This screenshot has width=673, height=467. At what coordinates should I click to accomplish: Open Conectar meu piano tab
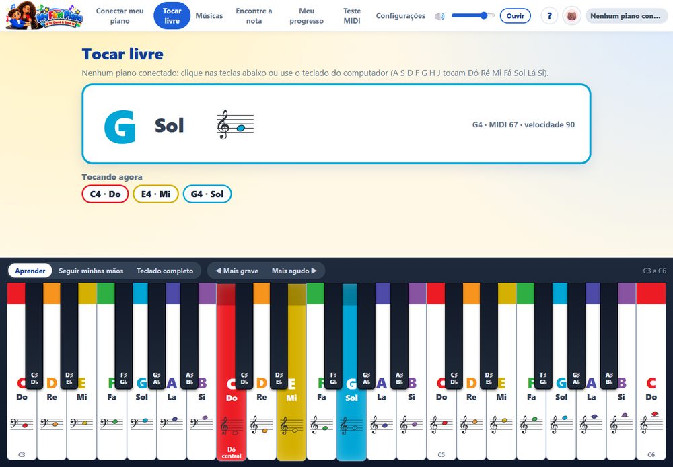pyautogui.click(x=120, y=16)
